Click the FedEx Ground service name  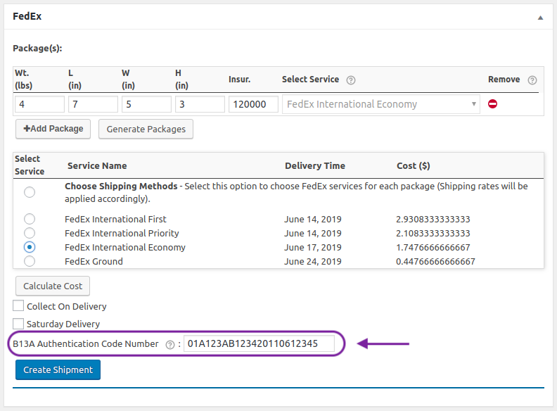point(94,261)
